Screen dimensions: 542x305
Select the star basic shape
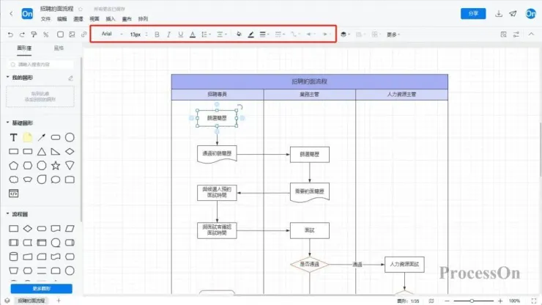point(56,166)
